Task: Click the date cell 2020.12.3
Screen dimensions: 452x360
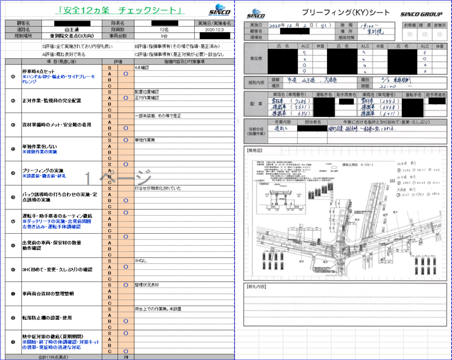Action: click(214, 30)
